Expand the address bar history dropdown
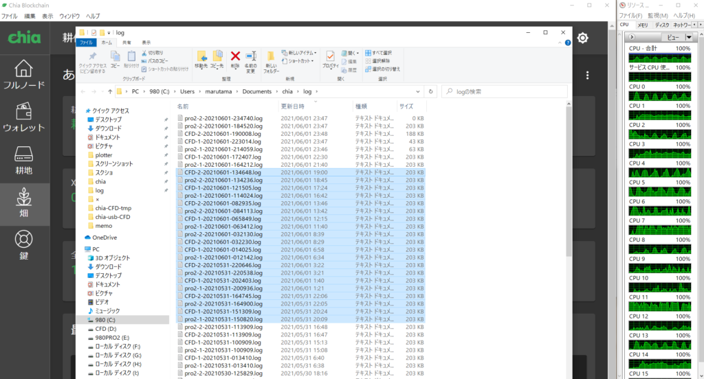This screenshot has width=704, height=379. click(418, 91)
